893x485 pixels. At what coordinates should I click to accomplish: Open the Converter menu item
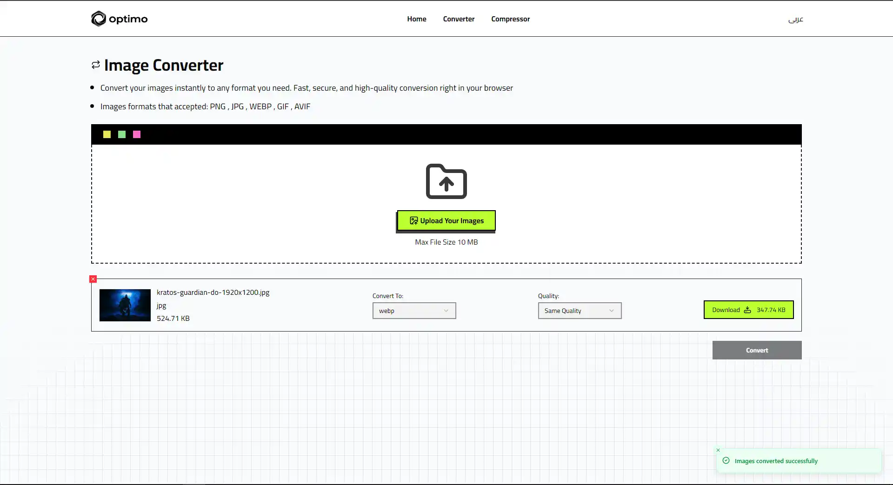point(459,19)
